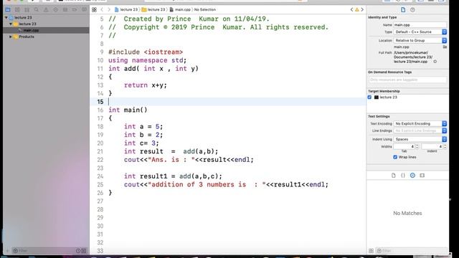
Task: Click the 'return x+y;' code line
Action: (x=146, y=85)
